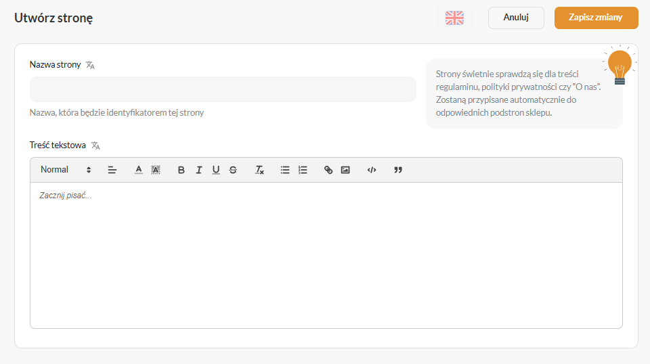Insert a hyperlink via the link icon
The height and width of the screenshot is (364, 650).
click(x=328, y=170)
